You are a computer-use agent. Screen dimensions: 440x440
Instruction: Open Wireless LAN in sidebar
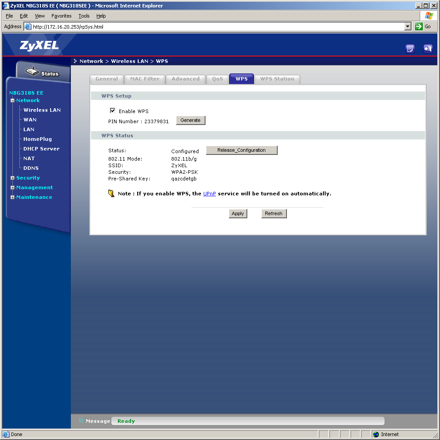pyautogui.click(x=42, y=110)
